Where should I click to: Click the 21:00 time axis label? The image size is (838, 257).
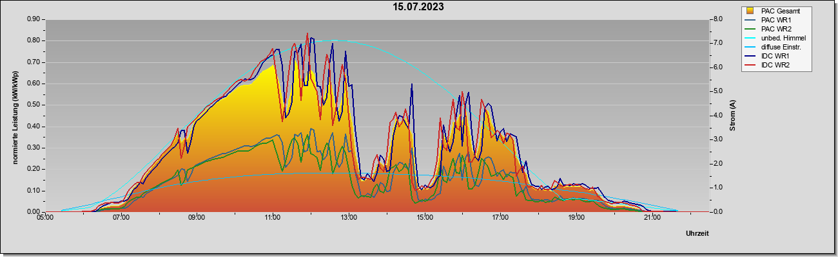point(652,218)
